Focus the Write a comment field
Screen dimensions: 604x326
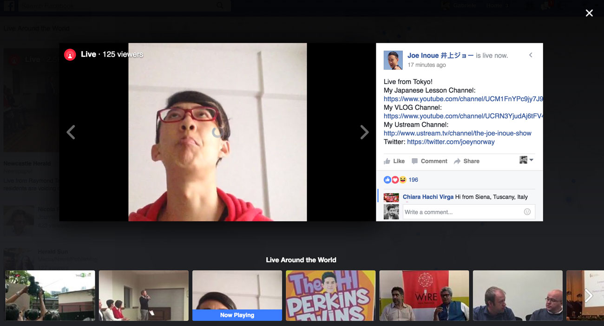(462, 212)
